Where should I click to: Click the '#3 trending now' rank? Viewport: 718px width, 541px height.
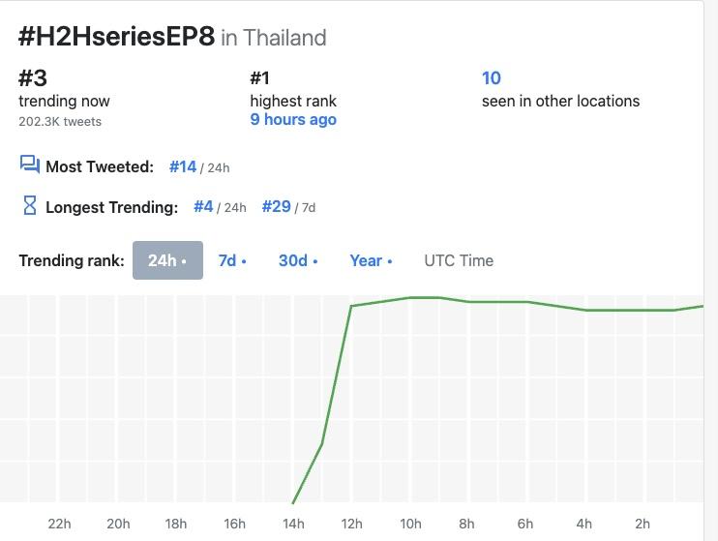[33, 79]
